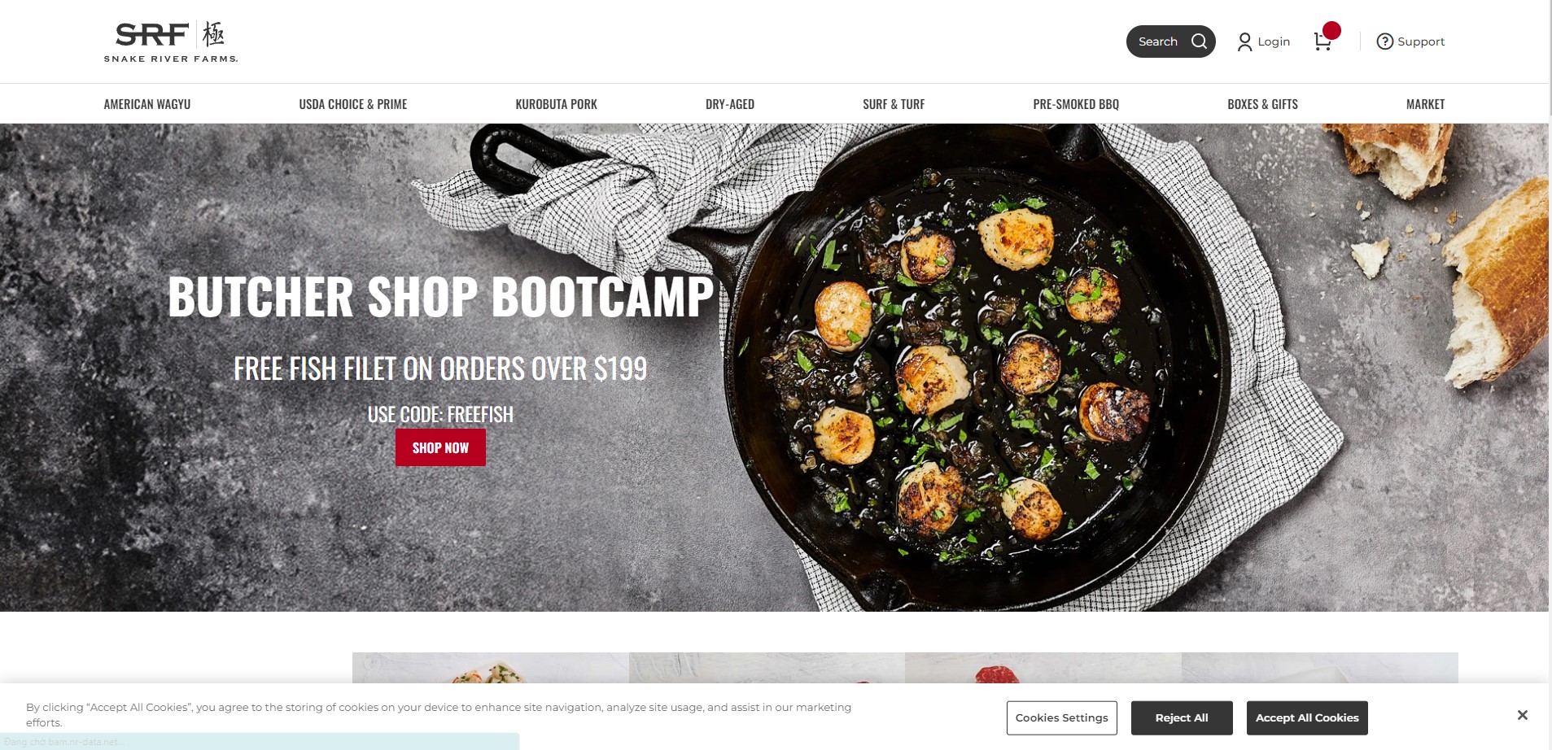Open the American Wagyu menu
Screen dimensions: 1552x750
tap(147, 104)
